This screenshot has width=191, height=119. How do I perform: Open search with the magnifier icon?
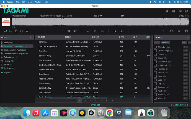pos(27,31)
